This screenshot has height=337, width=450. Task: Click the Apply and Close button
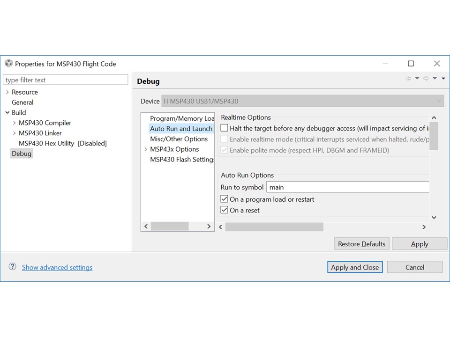(355, 267)
